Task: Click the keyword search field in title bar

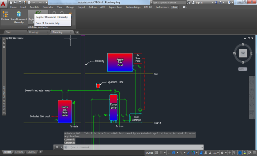Action: [169, 2]
